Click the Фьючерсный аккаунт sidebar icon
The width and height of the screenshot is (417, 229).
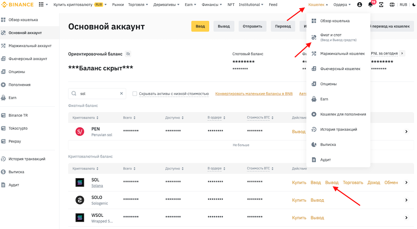(x=3, y=59)
